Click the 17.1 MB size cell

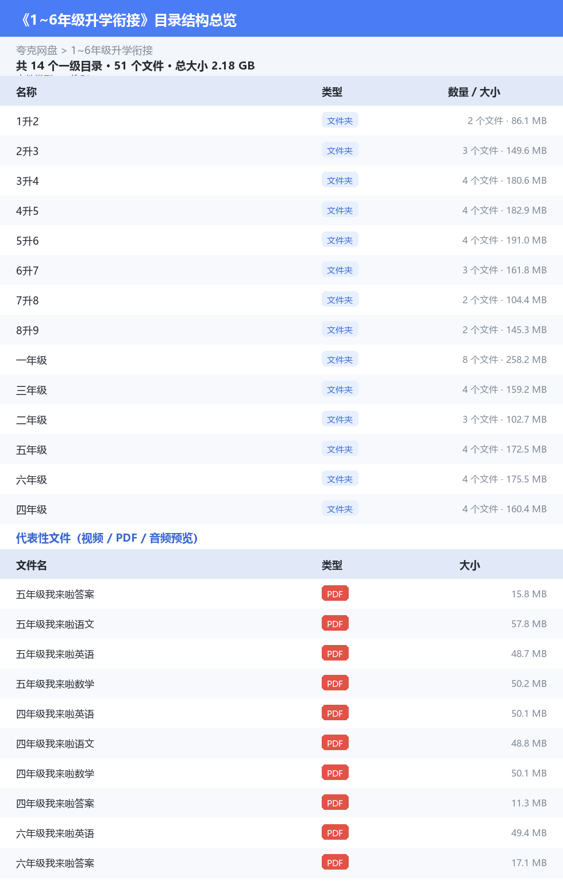(x=529, y=863)
